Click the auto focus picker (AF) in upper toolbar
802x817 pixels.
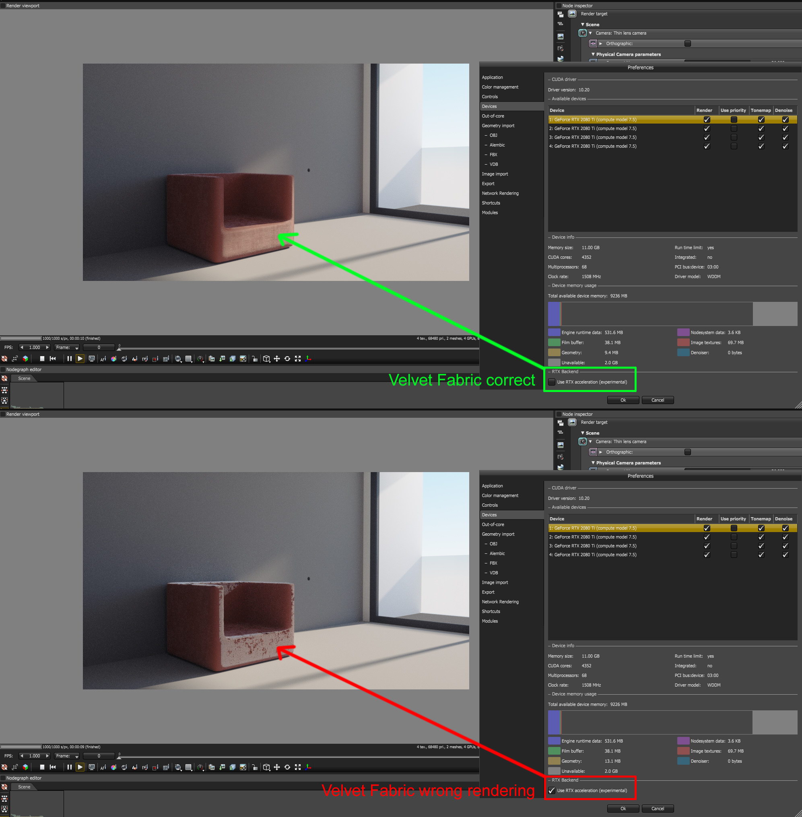click(x=103, y=359)
